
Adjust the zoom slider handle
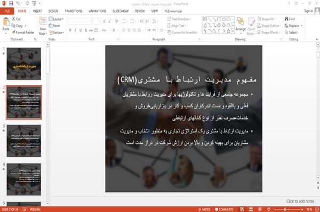click(285, 209)
